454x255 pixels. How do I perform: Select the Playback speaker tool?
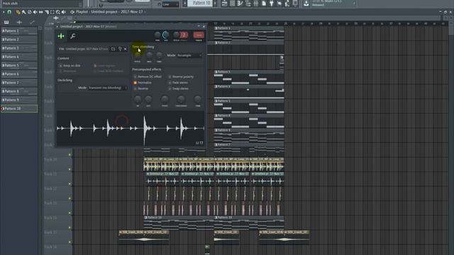pos(64,12)
